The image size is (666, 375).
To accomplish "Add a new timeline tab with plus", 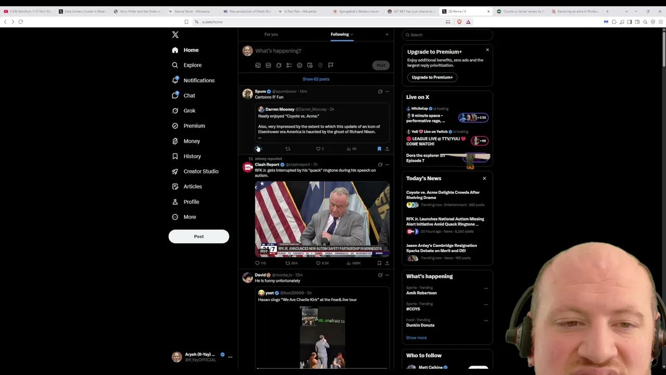I will [x=387, y=34].
